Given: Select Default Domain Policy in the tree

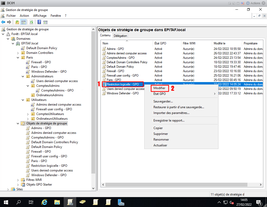Looking at the screenshot, I should tap(41, 48).
